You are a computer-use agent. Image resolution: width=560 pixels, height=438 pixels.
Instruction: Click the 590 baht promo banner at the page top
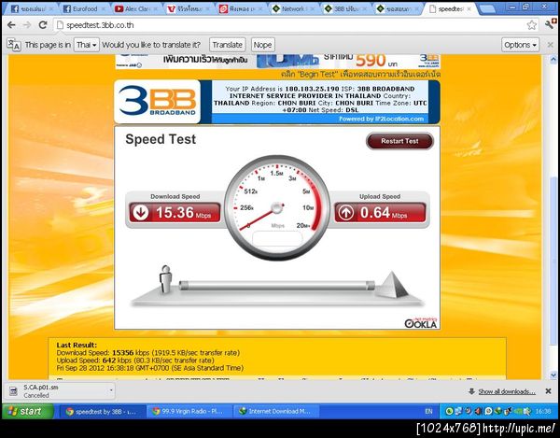pyautogui.click(x=278, y=61)
